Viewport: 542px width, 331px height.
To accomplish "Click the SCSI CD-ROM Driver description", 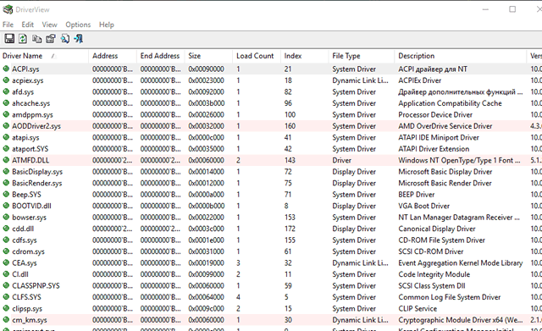I will (x=431, y=251).
